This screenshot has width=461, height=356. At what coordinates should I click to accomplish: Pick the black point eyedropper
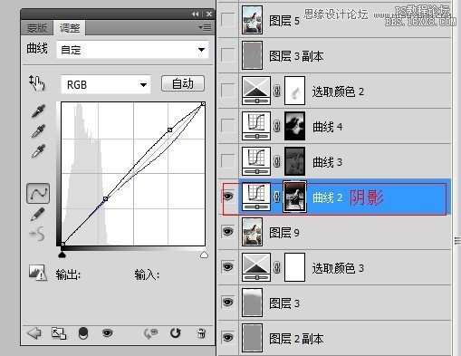pos(38,111)
